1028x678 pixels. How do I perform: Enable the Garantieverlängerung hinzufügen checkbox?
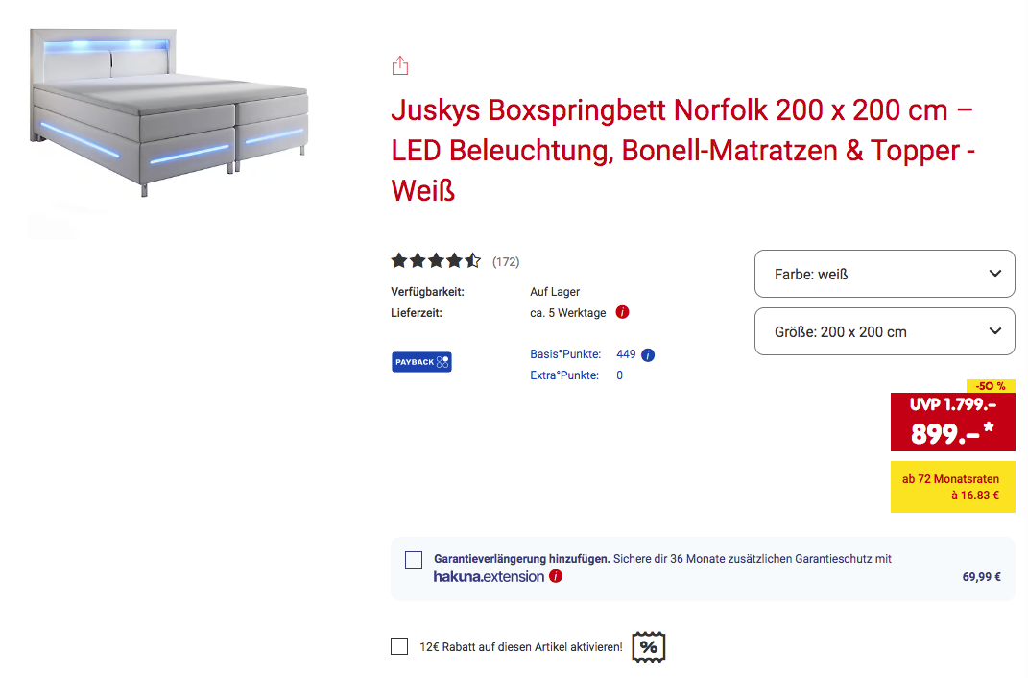414,560
